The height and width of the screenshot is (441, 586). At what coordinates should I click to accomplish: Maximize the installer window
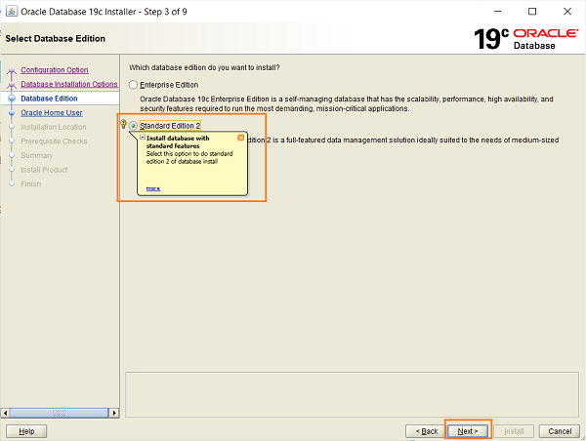(532, 12)
